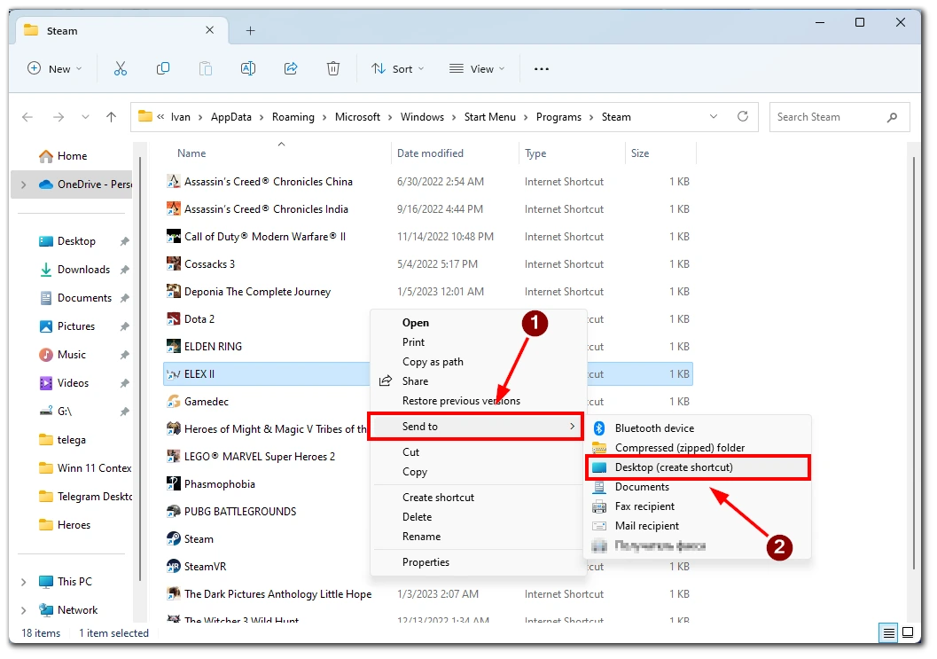Open the View dropdown menu
This screenshot has height=659, width=937.
click(477, 69)
